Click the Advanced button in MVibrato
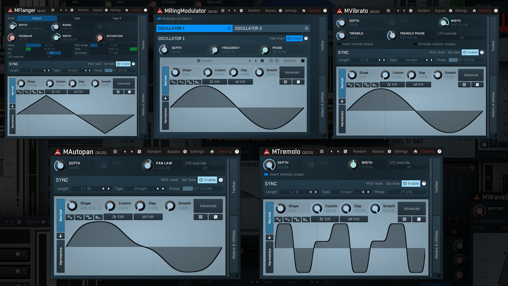 (x=470, y=74)
